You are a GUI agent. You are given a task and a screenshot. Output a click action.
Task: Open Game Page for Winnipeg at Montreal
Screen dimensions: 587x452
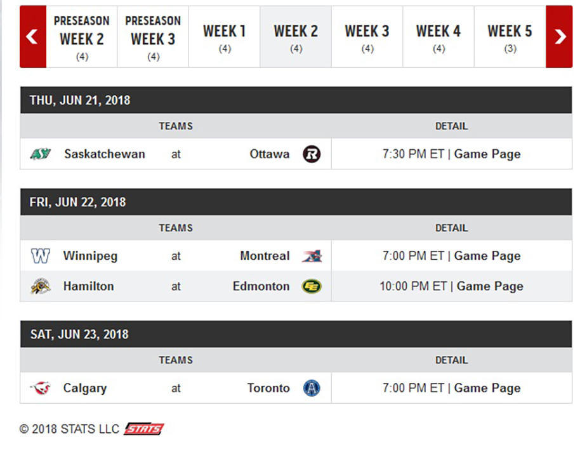point(487,256)
